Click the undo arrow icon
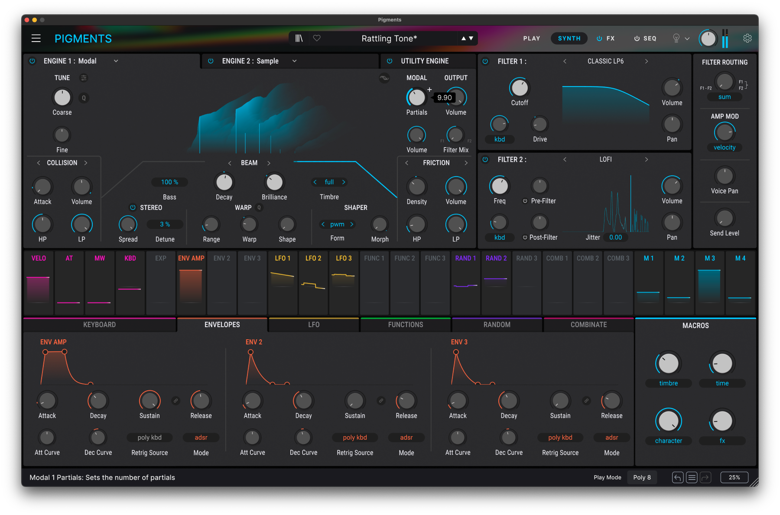The width and height of the screenshot is (780, 515). point(678,477)
